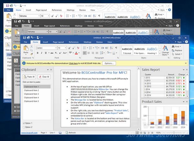The height and width of the screenshot is (141, 194).
Task: Open Clipboard pane menu arrow
Action: (x=48, y=70)
